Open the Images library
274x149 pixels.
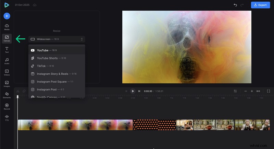click(7, 84)
